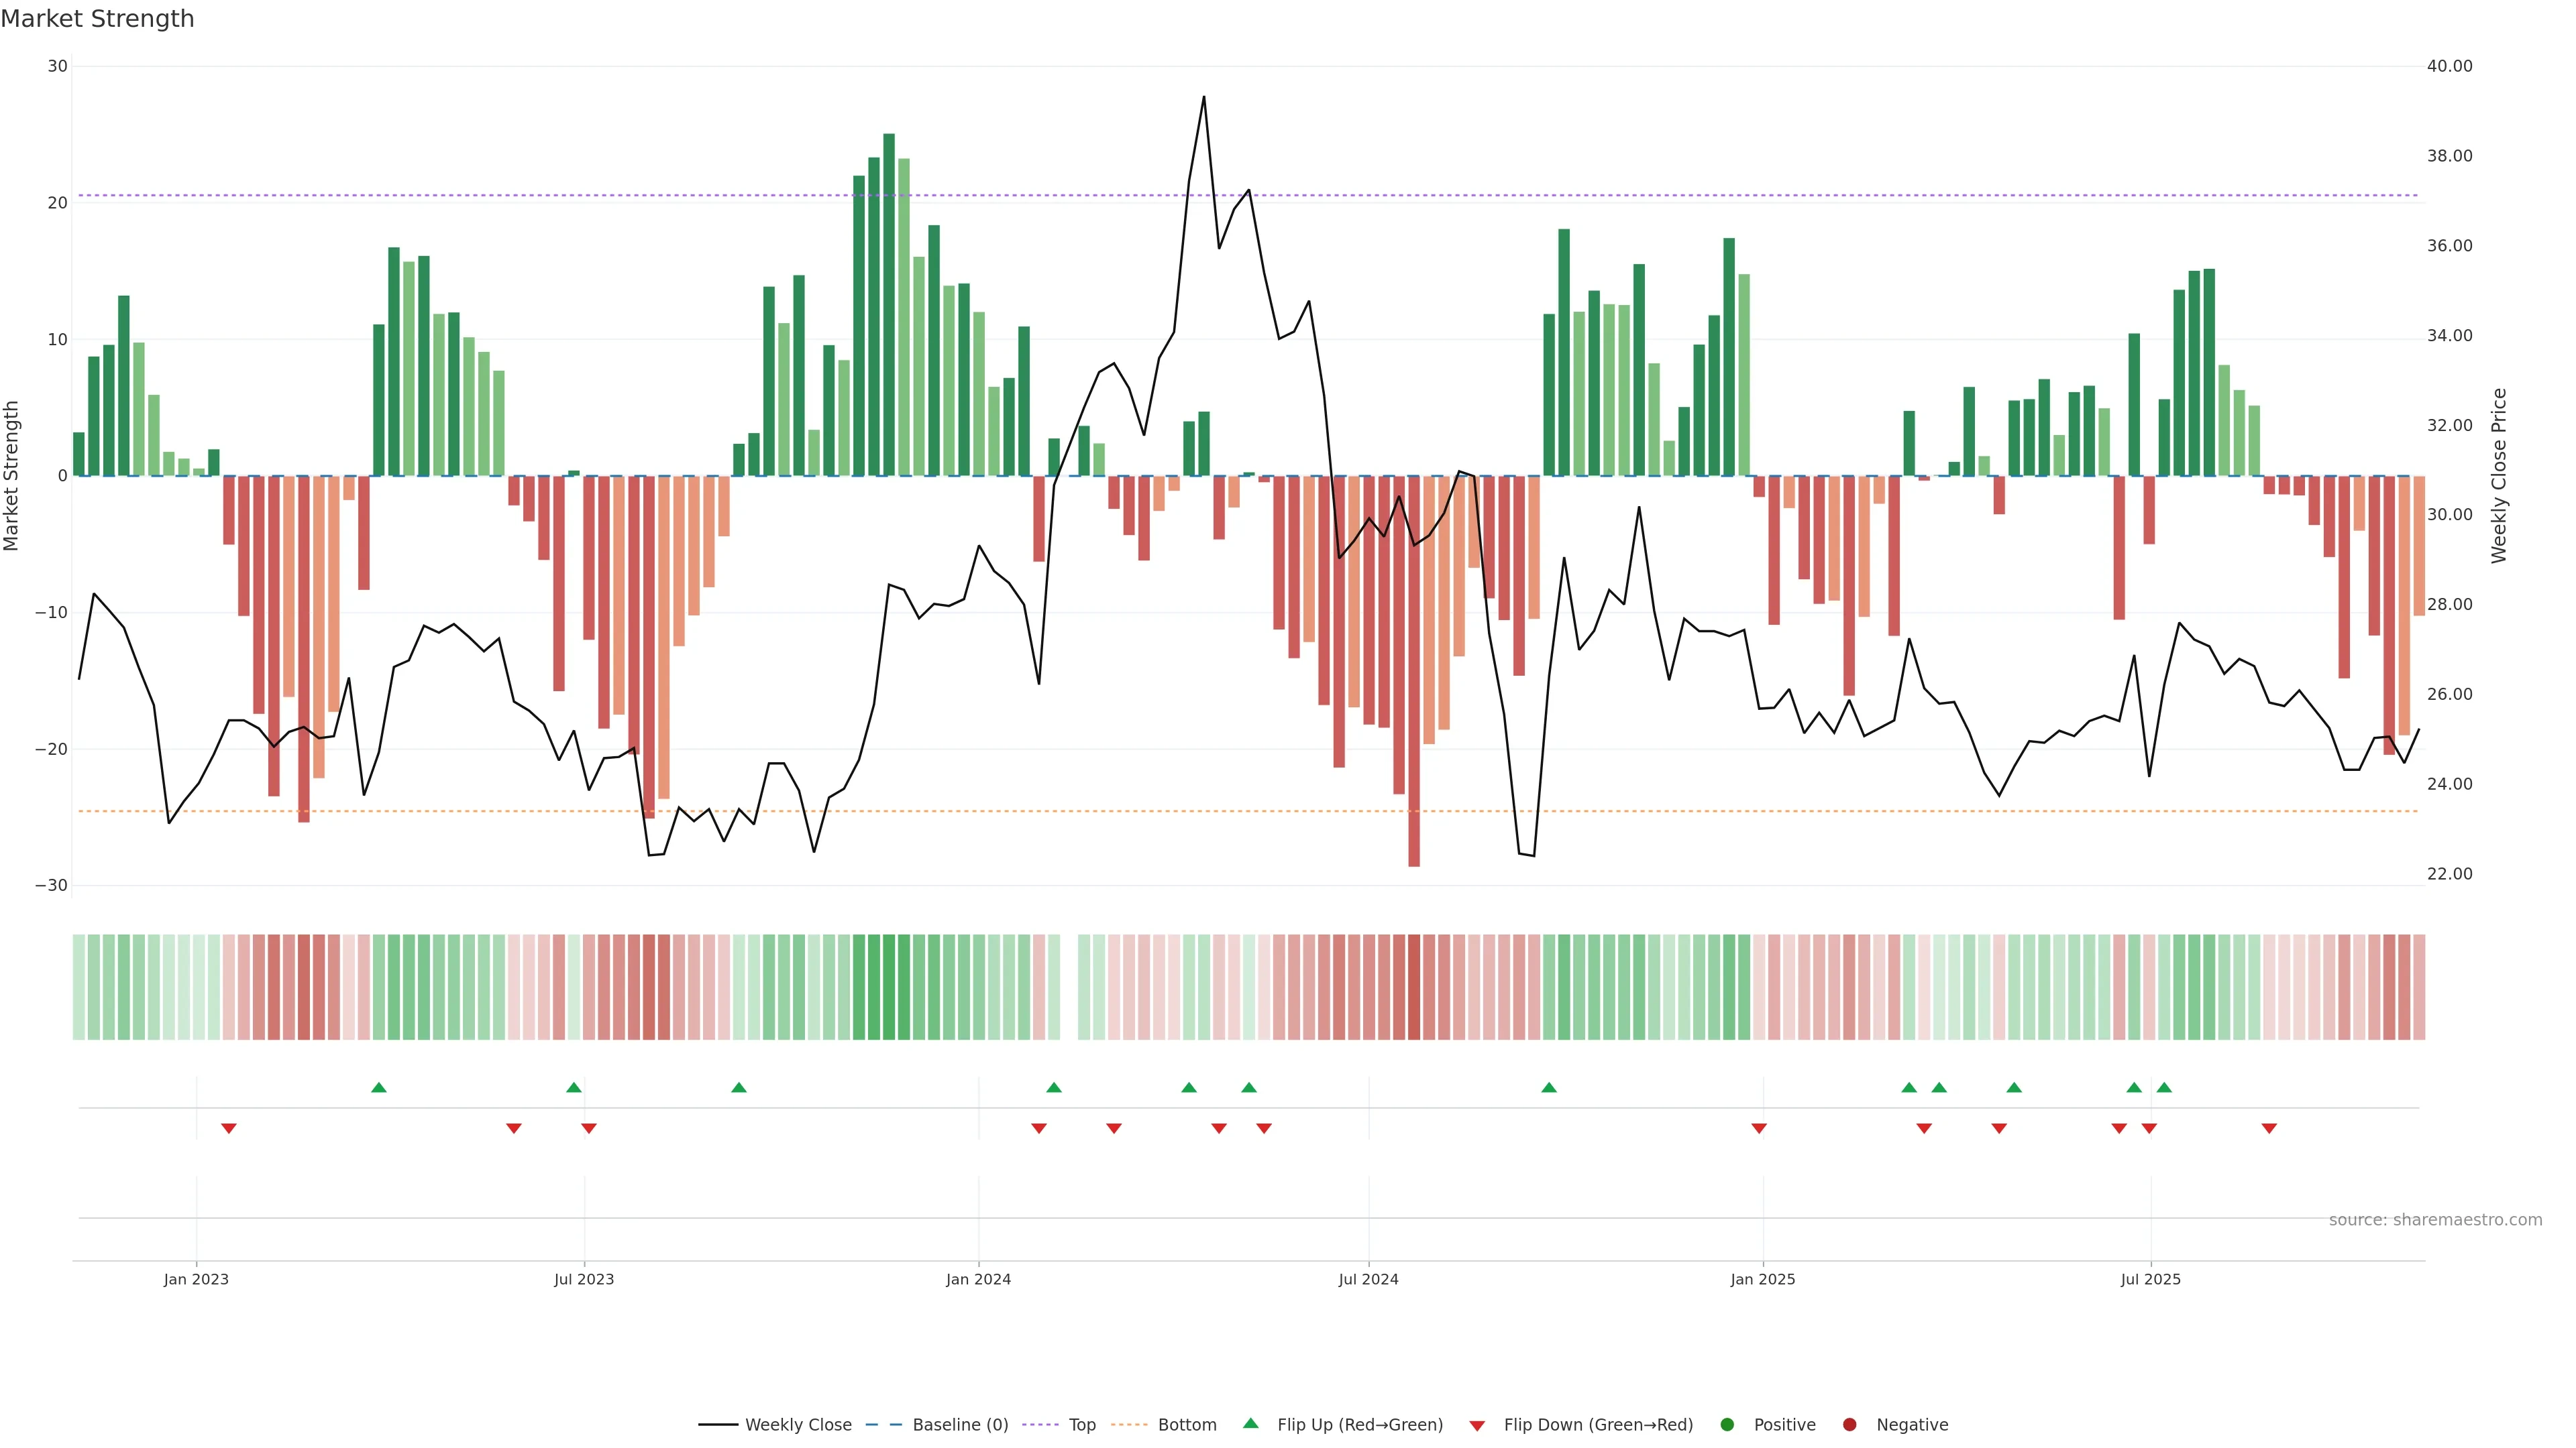Click the dark red Negative circle legend icon
This screenshot has width=2576, height=1448.
tap(1849, 1424)
